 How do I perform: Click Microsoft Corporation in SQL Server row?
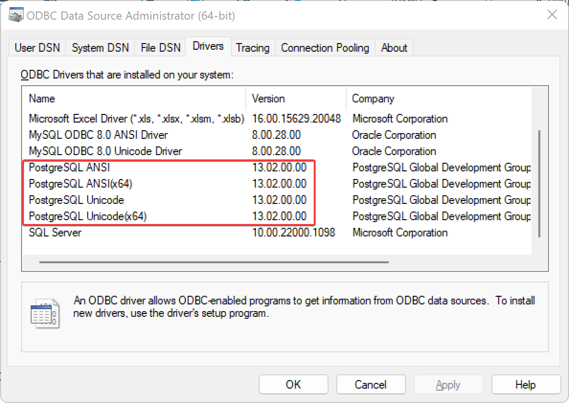tap(400, 233)
